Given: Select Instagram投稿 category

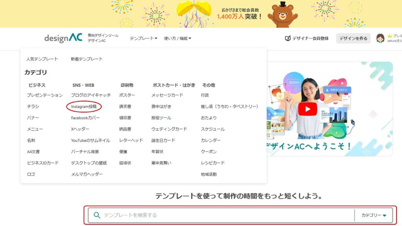Looking at the screenshot, I should (x=84, y=106).
